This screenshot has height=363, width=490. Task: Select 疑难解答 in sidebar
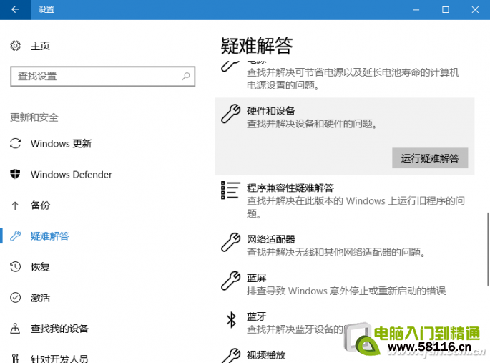(x=49, y=236)
